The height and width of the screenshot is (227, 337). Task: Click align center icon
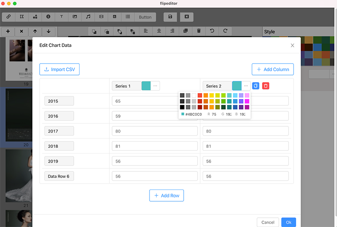click(x=159, y=31)
